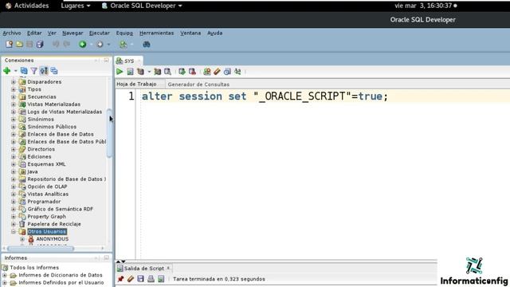
Task: Open the Archivo menu
Action: (12, 33)
